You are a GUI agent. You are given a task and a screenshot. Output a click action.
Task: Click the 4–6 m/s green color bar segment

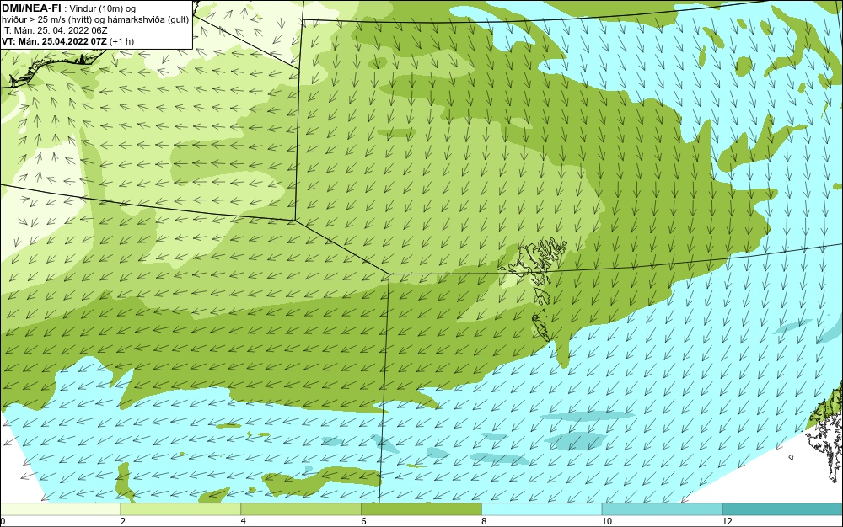301,509
